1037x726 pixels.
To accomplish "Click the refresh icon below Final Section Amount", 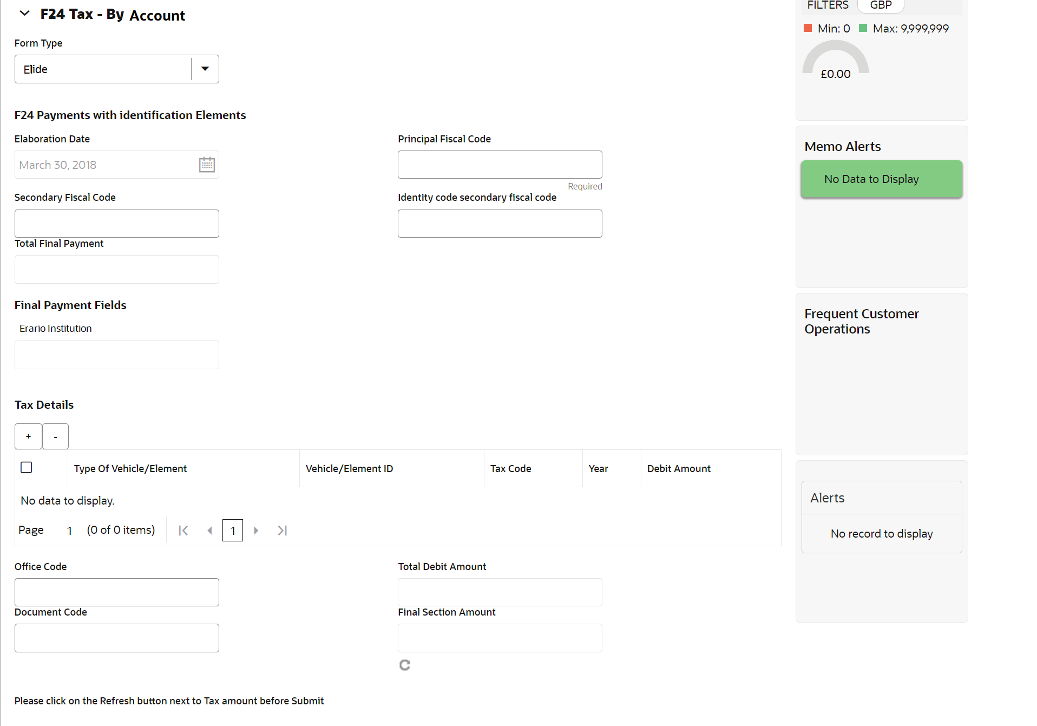I will click(405, 665).
